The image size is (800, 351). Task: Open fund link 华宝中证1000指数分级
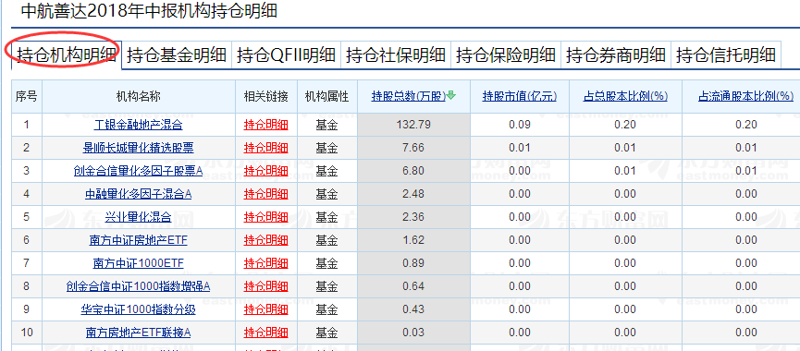click(138, 309)
